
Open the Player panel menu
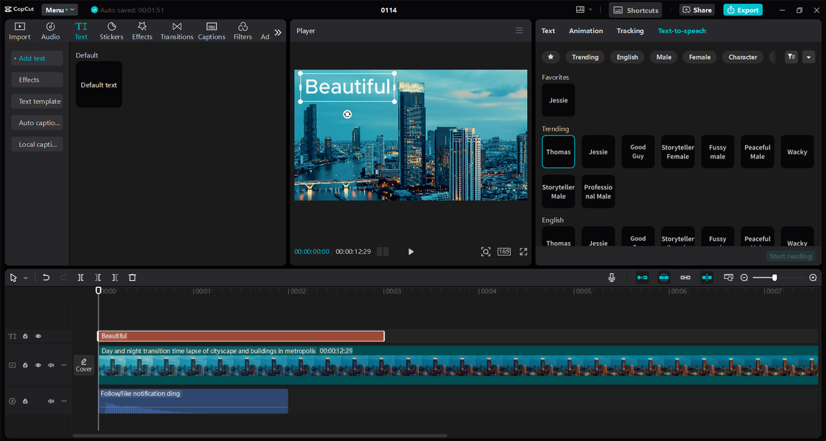click(519, 30)
